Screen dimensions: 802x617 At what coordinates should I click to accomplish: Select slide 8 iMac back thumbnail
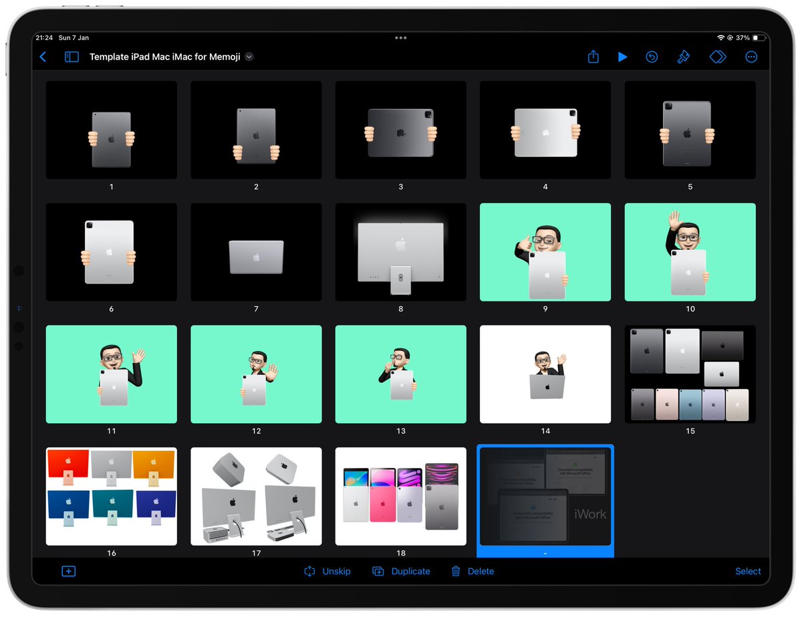401,252
